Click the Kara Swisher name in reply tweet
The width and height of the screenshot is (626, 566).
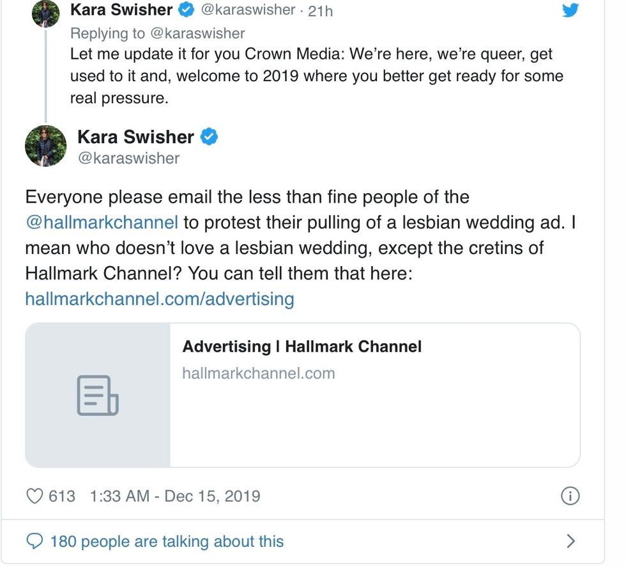click(x=121, y=10)
